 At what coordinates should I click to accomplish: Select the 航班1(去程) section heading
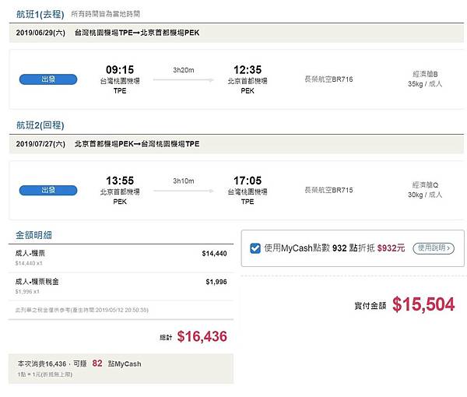click(x=40, y=14)
